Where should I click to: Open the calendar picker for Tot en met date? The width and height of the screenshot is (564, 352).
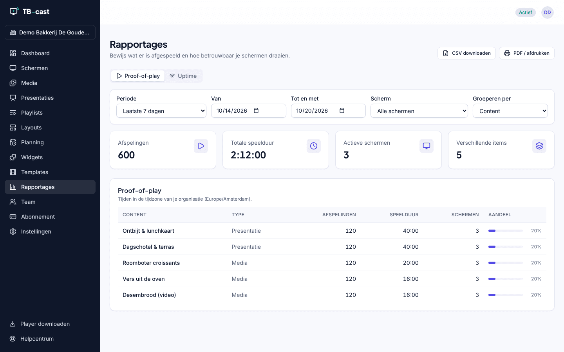342,111
